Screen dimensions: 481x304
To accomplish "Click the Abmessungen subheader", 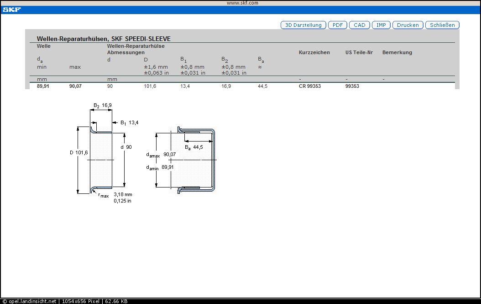I will pyautogui.click(x=126, y=52).
